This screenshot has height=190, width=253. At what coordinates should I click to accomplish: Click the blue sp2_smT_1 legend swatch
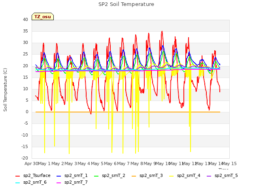[x=59, y=176]
